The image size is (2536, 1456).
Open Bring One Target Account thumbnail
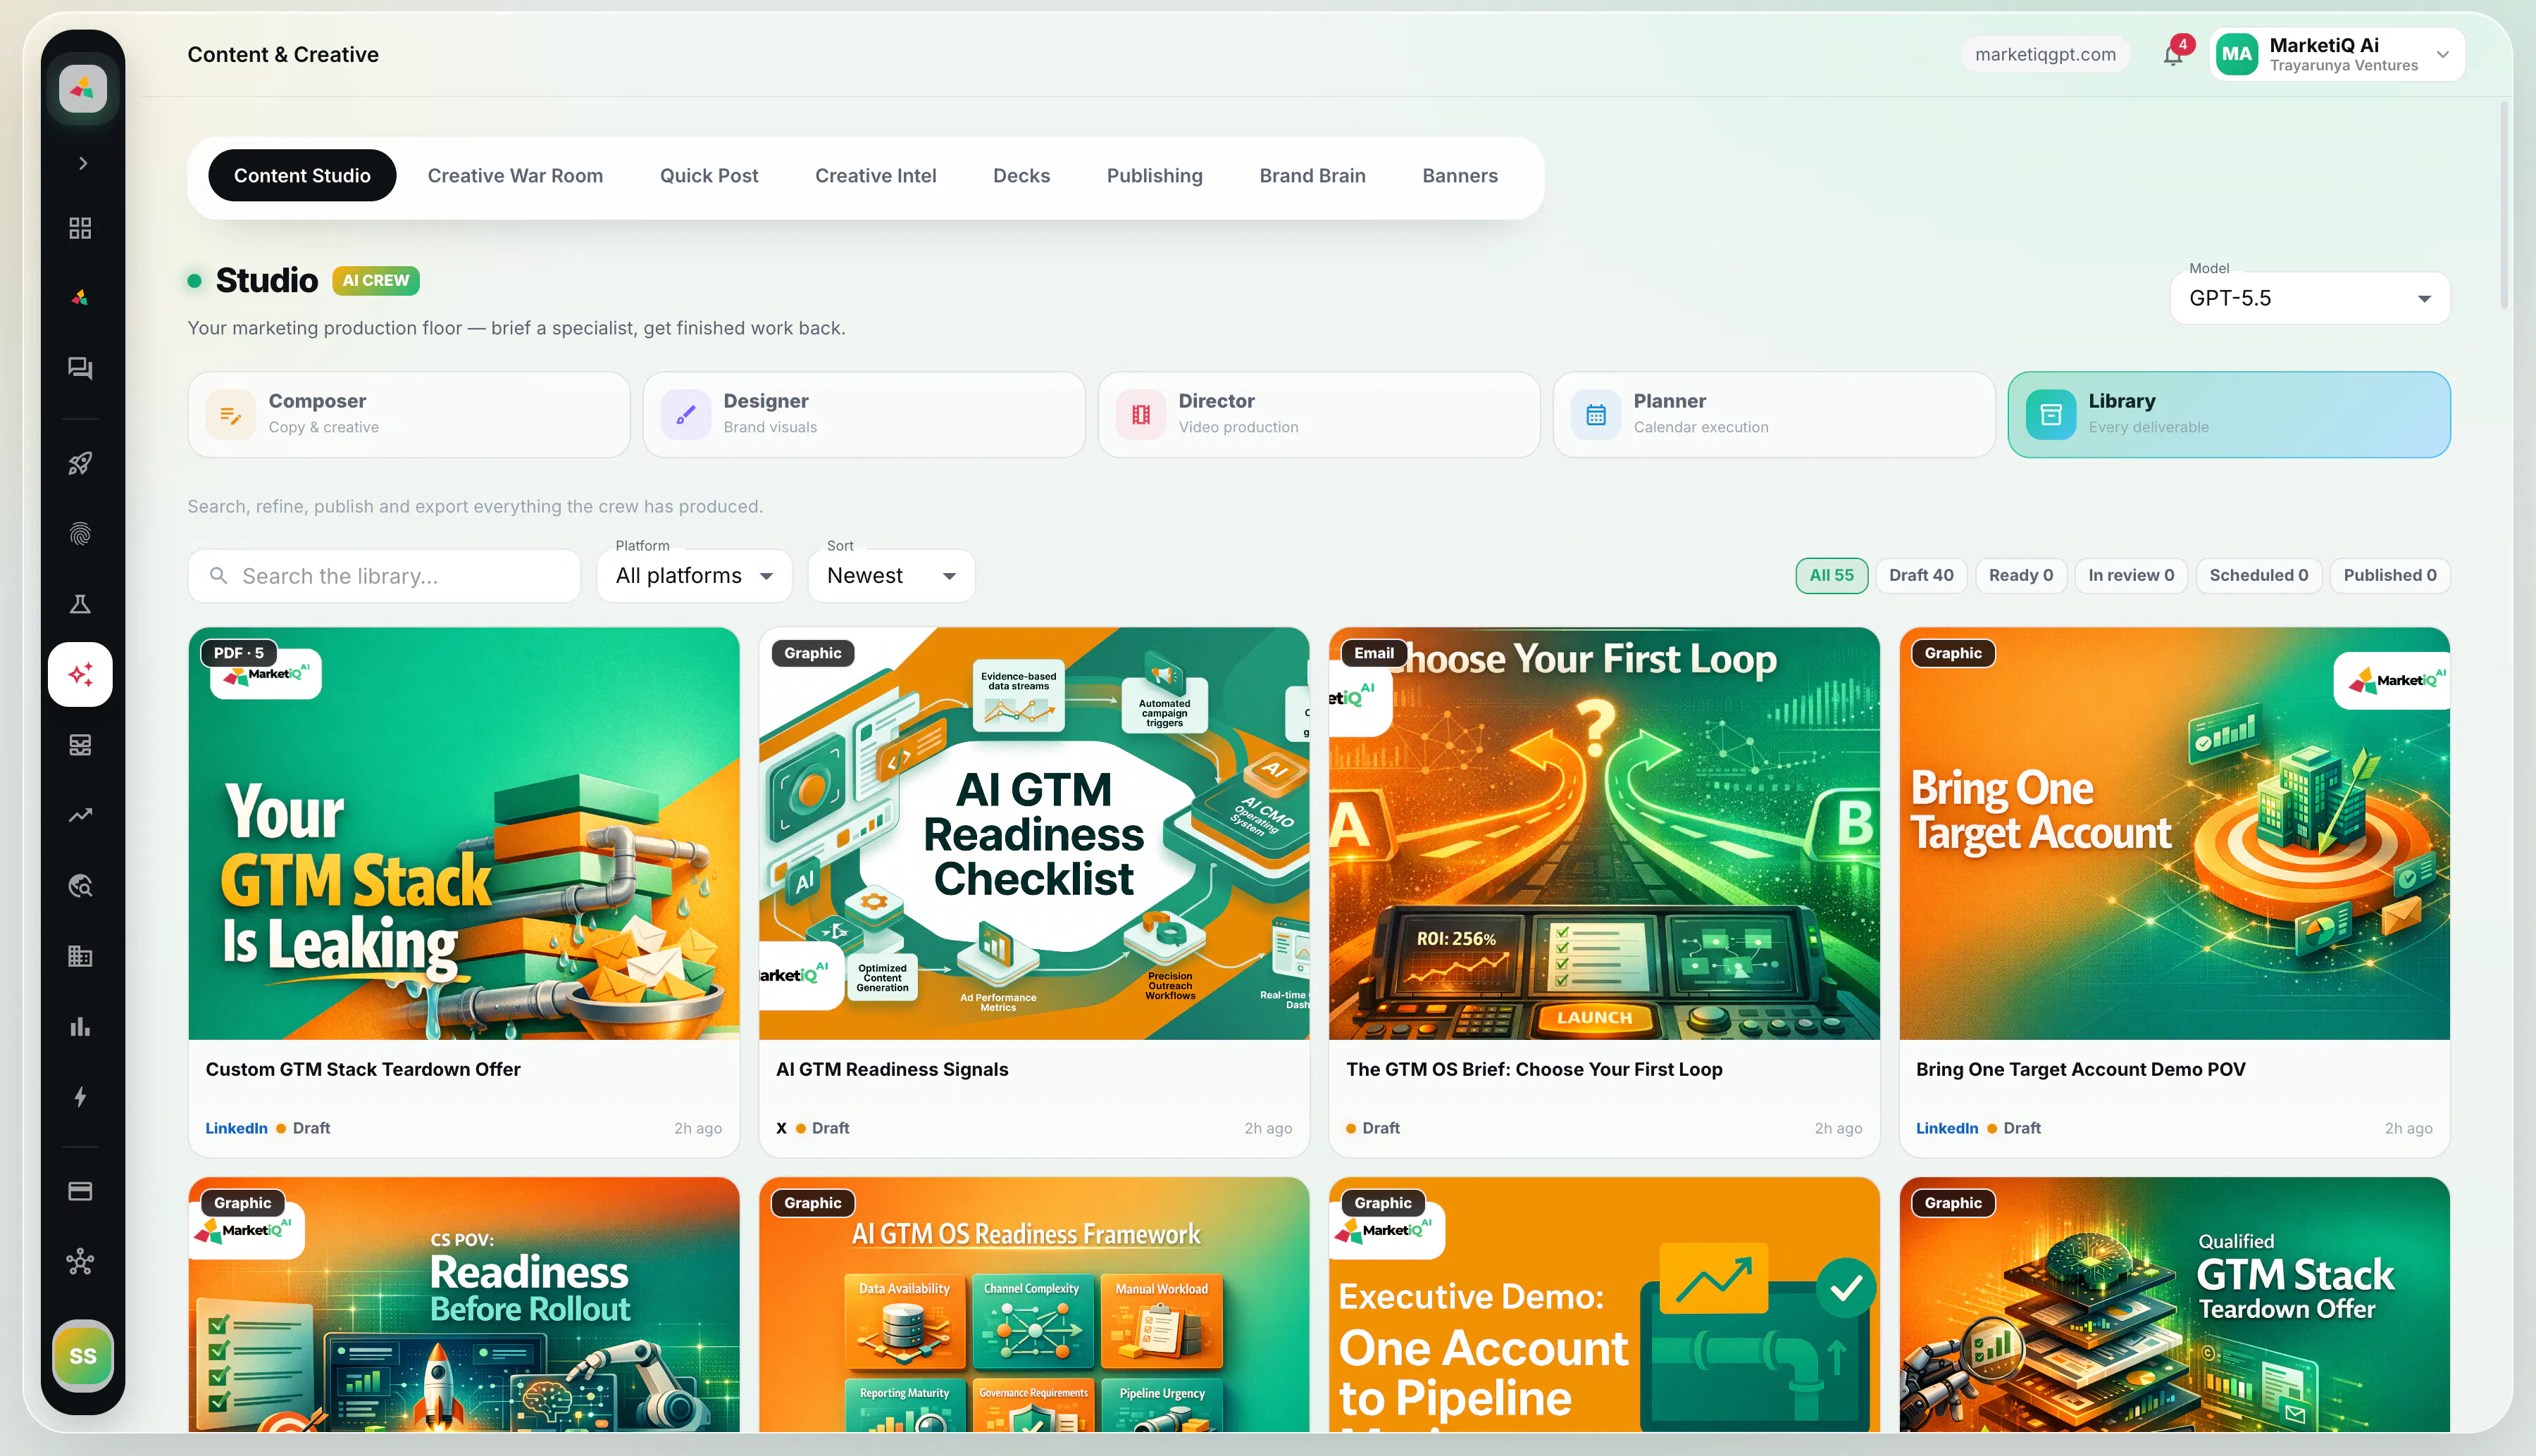[x=2175, y=834]
